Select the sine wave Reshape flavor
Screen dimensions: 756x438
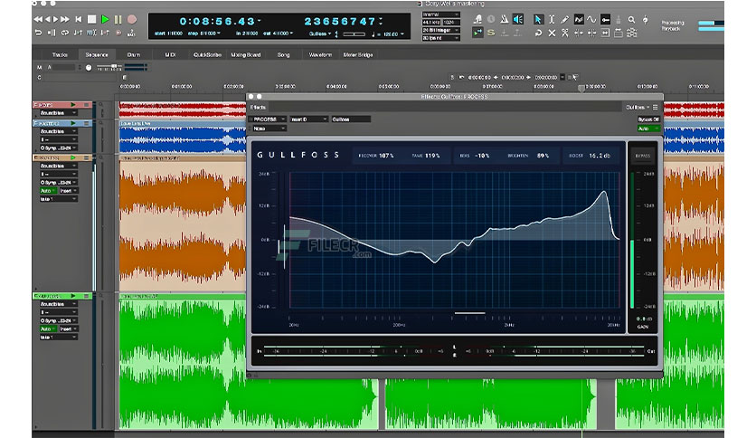[591, 19]
